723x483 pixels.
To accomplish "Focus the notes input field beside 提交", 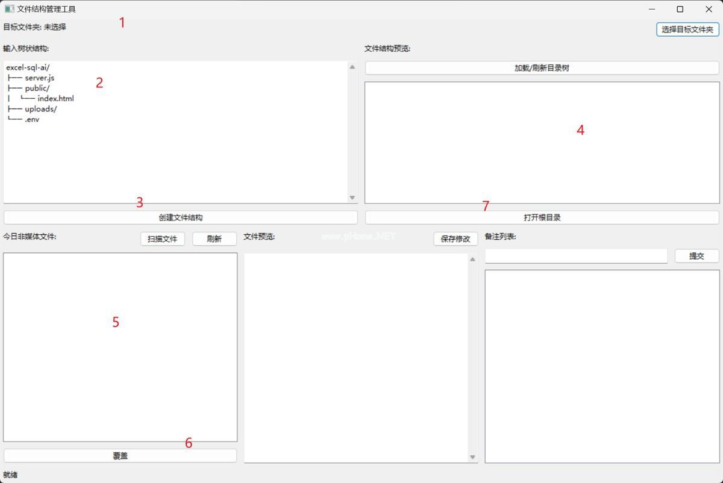I will [576, 256].
